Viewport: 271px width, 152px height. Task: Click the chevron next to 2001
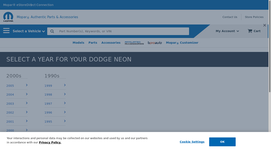tap(27, 121)
